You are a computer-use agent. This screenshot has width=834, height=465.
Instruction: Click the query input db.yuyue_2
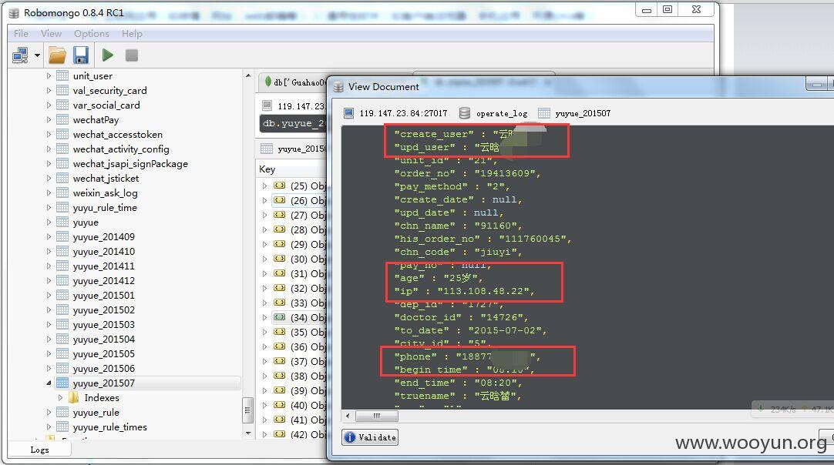293,123
